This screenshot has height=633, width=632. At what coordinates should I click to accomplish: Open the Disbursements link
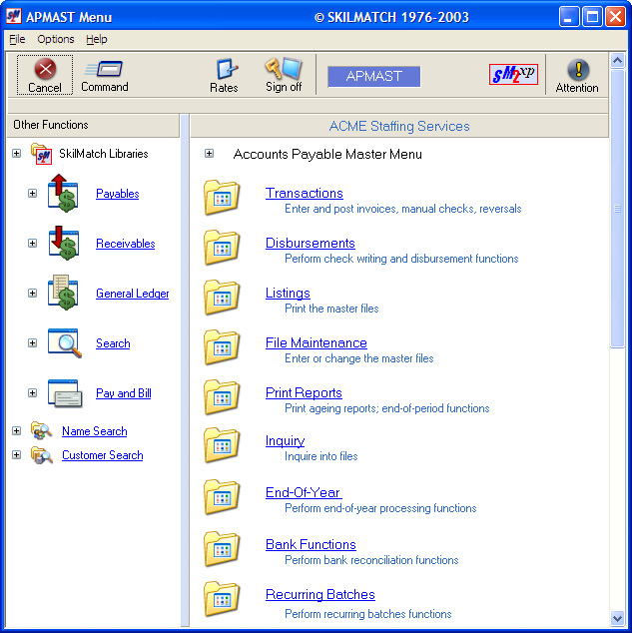point(310,243)
